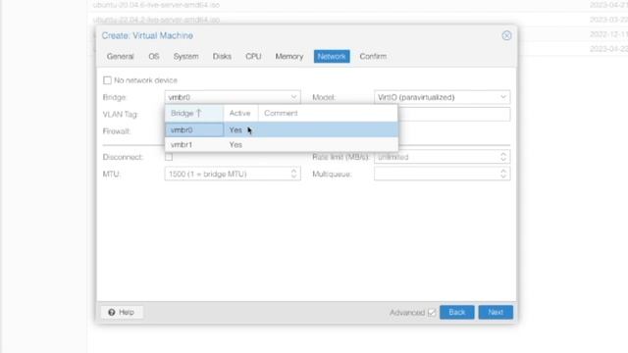This screenshot has height=353, width=628.
Task: Toggle the Advanced checkbox
Action: (432, 313)
